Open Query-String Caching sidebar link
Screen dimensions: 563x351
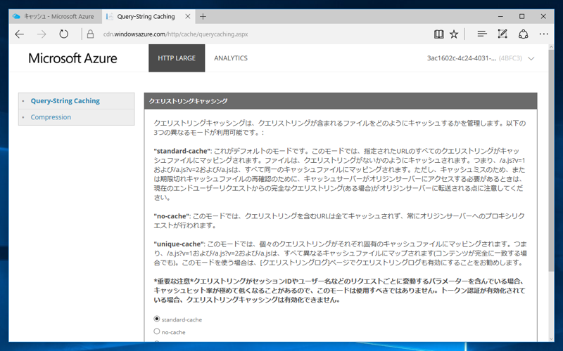coord(65,101)
